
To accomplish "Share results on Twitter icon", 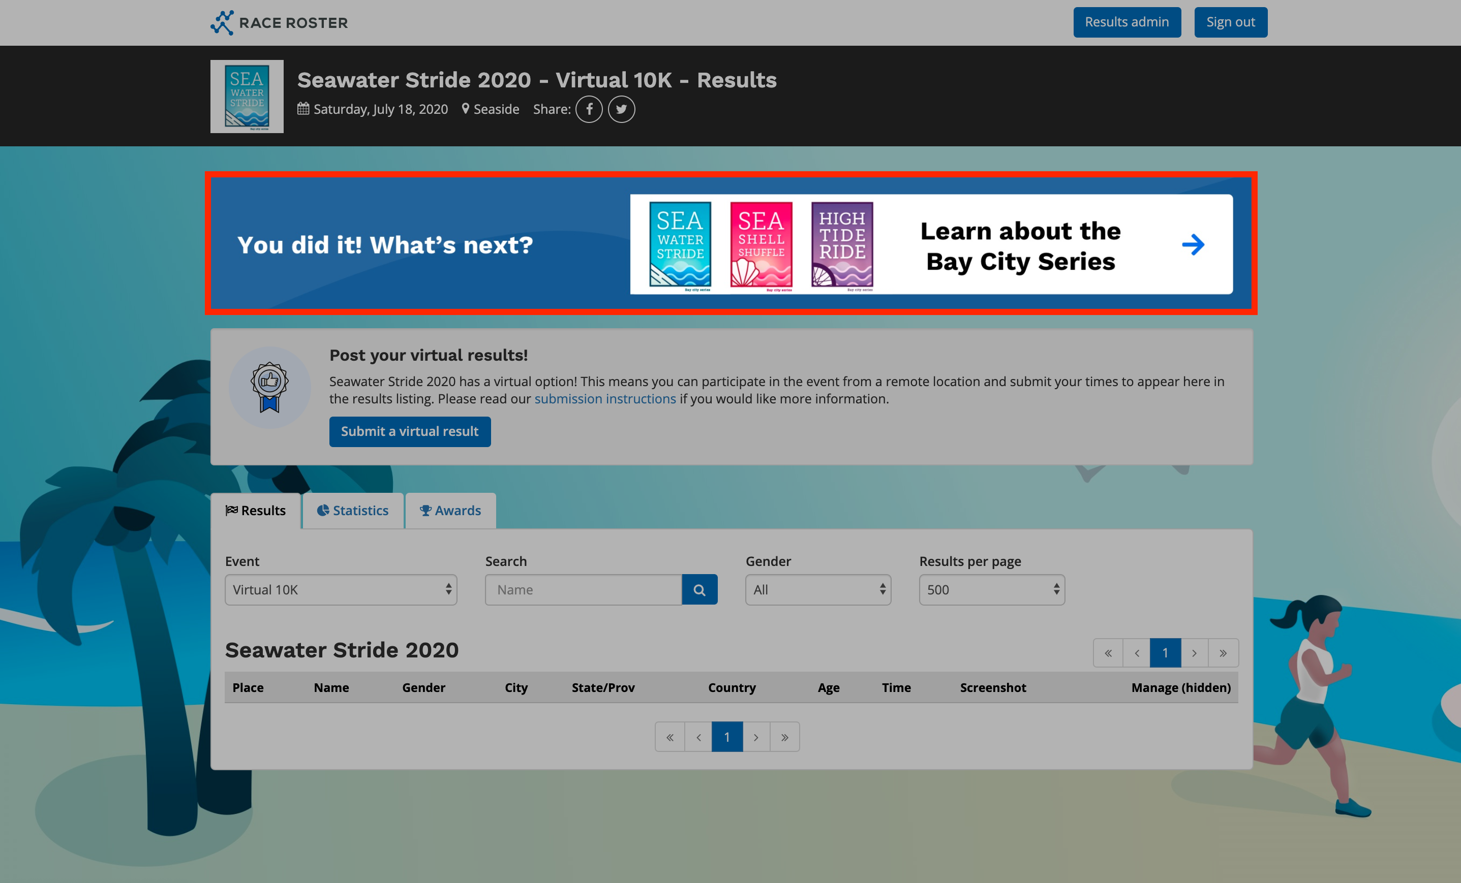I will pos(621,109).
